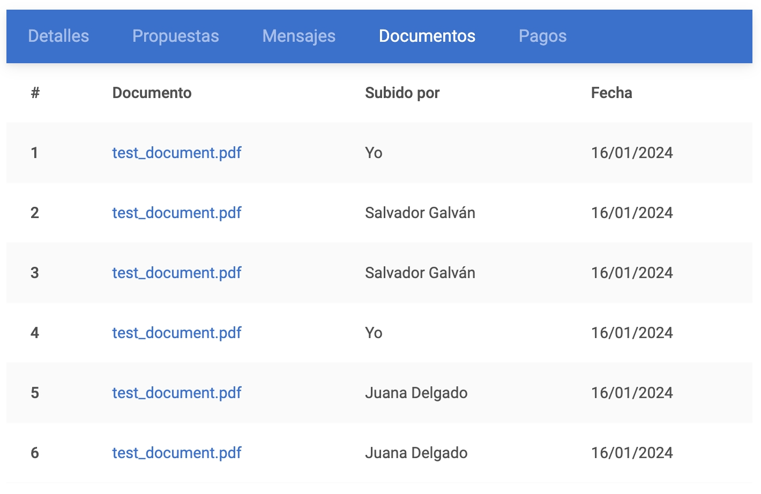761x494 pixels.
Task: Open test_document.pdf in row 6
Action: [176, 453]
